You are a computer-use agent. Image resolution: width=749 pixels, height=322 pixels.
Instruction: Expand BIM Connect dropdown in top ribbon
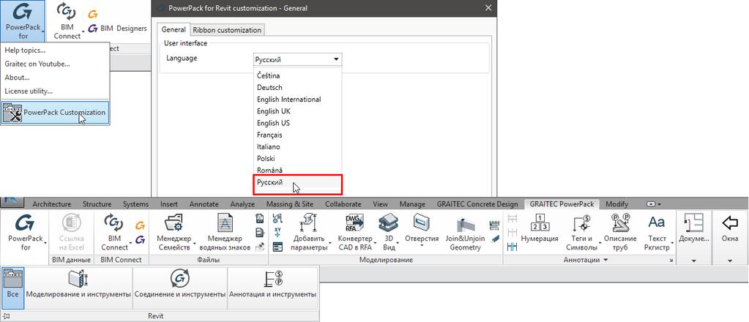[83, 31]
